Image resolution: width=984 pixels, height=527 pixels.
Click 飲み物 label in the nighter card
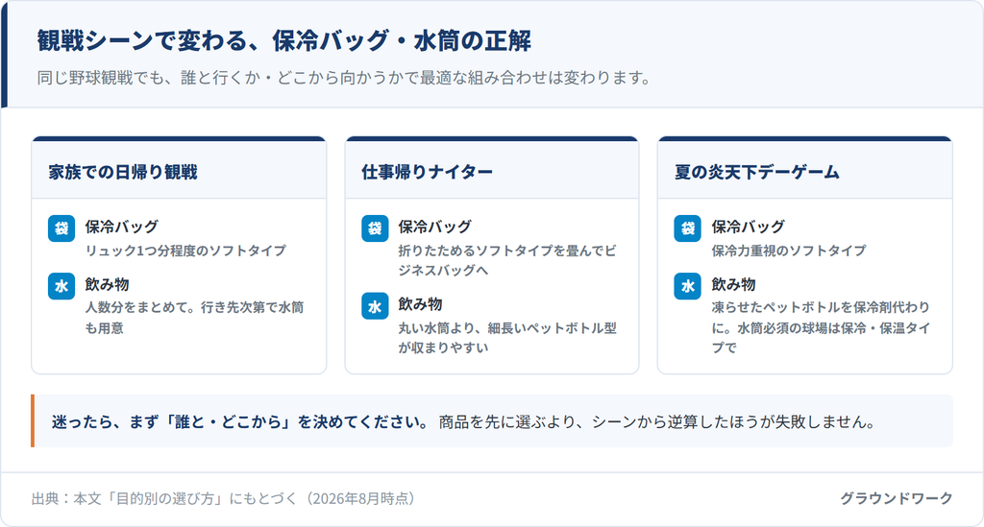point(421,304)
